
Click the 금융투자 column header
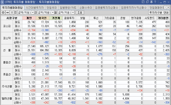tap(69, 18)
